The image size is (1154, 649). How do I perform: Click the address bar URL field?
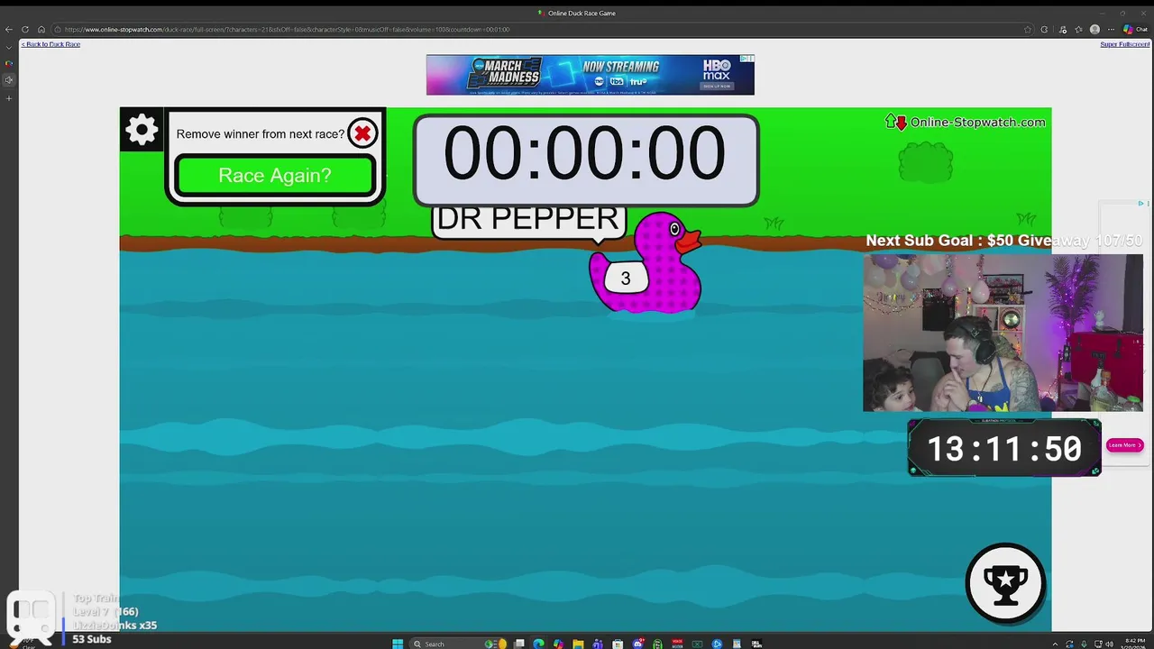point(541,29)
